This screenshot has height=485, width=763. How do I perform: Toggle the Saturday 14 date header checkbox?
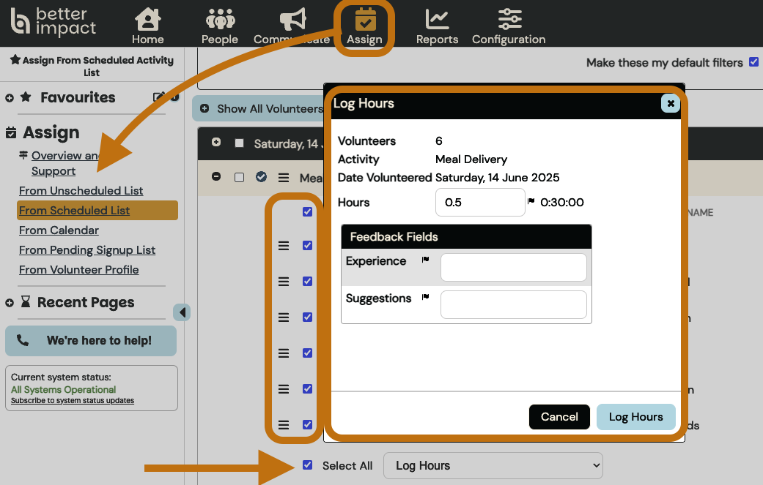click(x=239, y=143)
